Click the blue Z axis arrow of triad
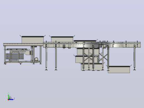Image resolution: width=144 pixels, height=108 pixels. (11, 99)
